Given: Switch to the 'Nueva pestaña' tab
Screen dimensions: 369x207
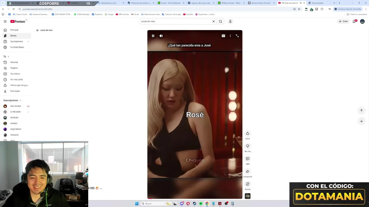Looking at the screenshot, I should click(x=321, y=3).
